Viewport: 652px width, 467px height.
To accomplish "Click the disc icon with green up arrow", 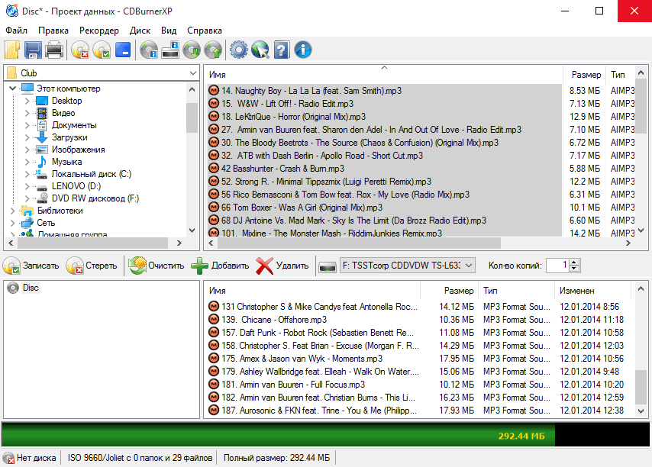I will (x=213, y=50).
